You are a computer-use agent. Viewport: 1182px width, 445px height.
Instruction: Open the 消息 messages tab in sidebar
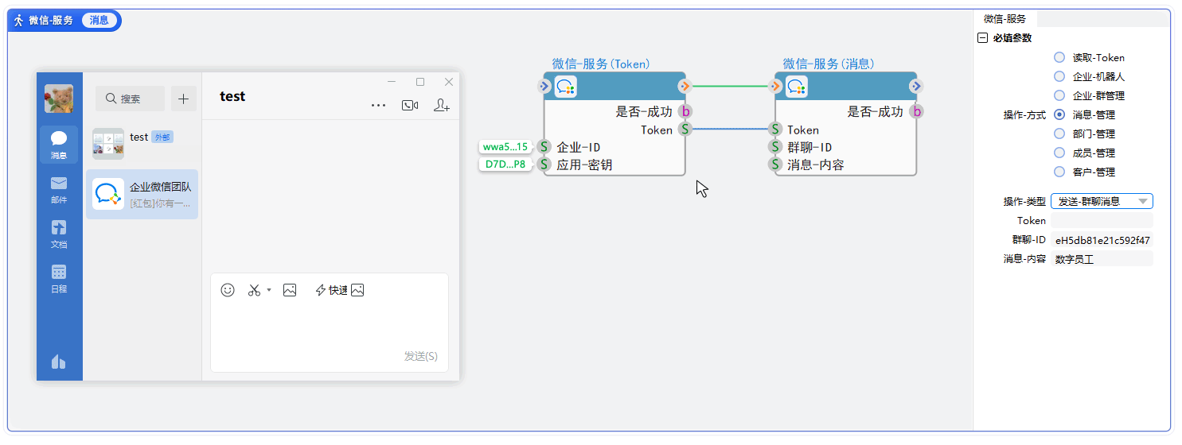coord(59,145)
